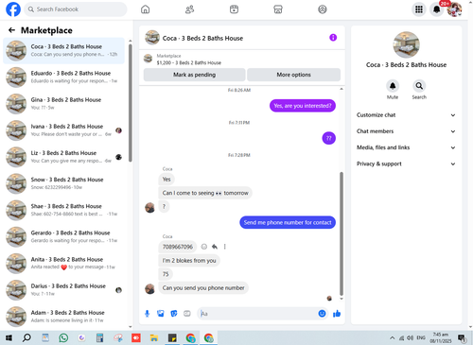
Task: React to the 7089667096 message
Action: pos(204,247)
